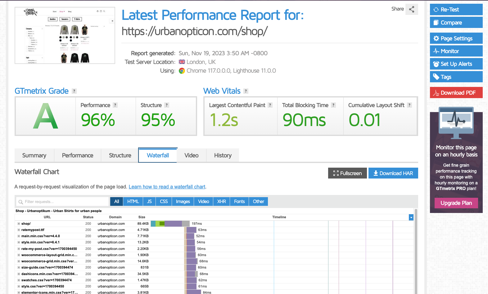Screen dimensions: 488x294
Task: Expand the woocommerce-grid.min.css row
Action: click(x=19, y=261)
